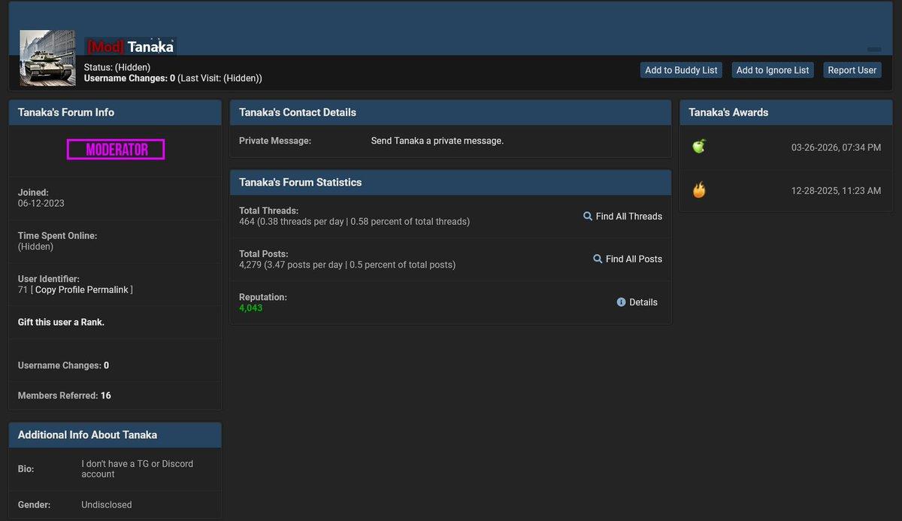Add Tanaka to Ignore List
The height and width of the screenshot is (521, 902).
(773, 70)
